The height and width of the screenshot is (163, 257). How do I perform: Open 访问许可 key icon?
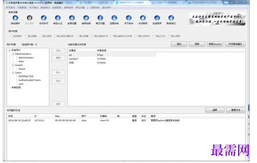pyautogui.click(x=44, y=18)
